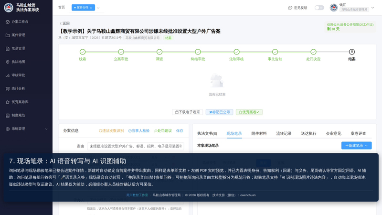Select the 处罚决定 step circle

(x=313, y=52)
